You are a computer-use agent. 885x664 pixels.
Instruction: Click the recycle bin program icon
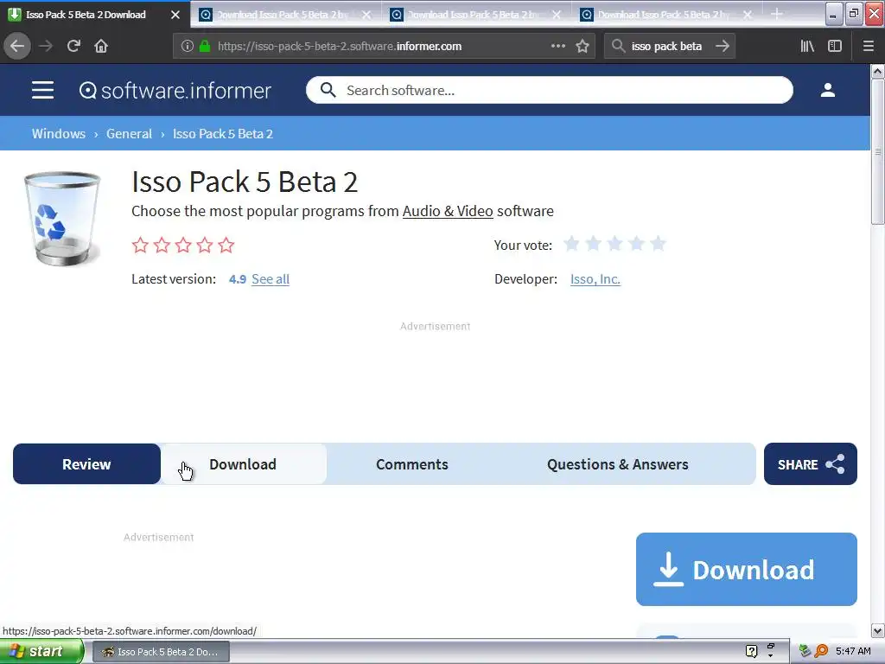[x=62, y=218]
